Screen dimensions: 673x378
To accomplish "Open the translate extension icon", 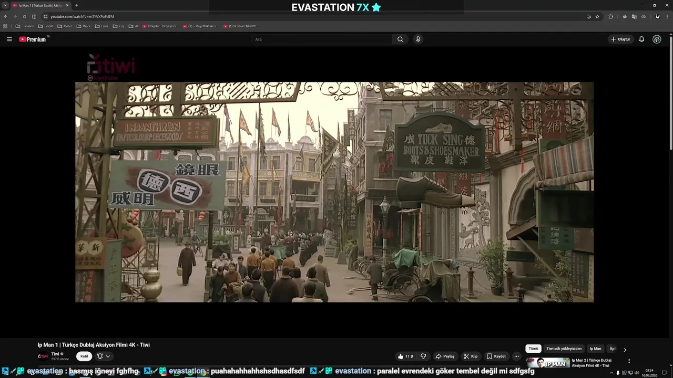I will tap(634, 16).
